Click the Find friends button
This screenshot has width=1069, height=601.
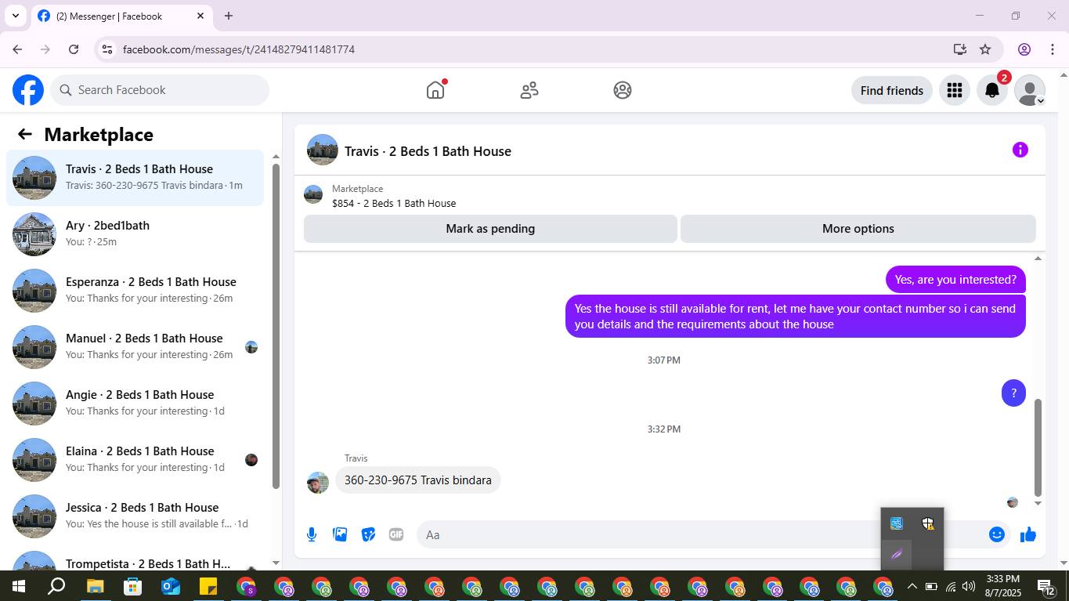[x=892, y=90]
